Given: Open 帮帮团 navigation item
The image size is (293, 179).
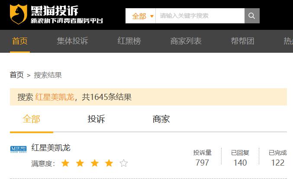Looking at the screenshot, I should click(x=242, y=41).
